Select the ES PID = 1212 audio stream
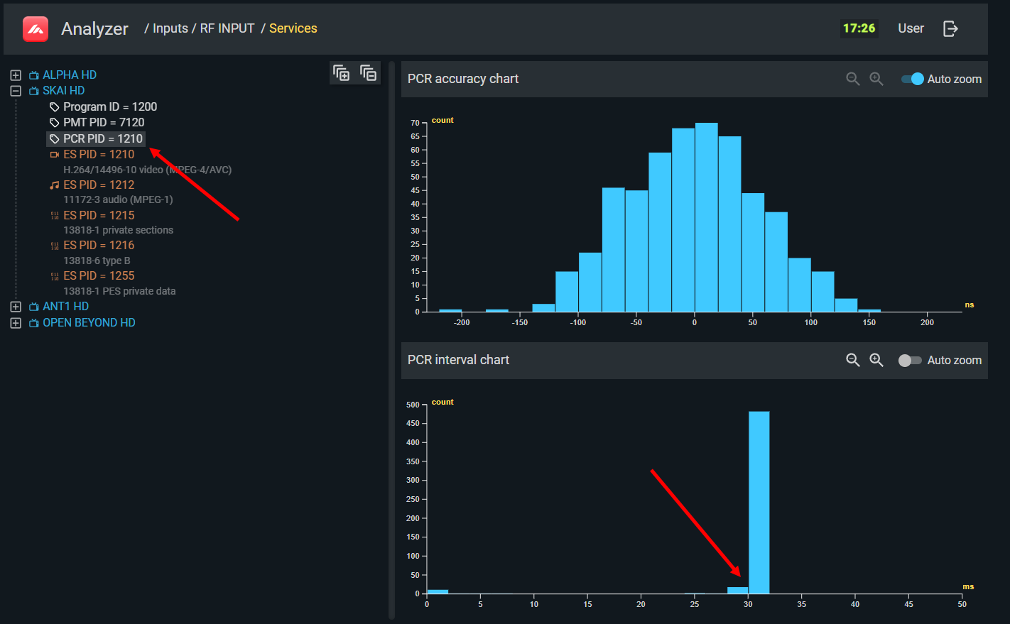This screenshot has height=624, width=1010. (x=99, y=185)
